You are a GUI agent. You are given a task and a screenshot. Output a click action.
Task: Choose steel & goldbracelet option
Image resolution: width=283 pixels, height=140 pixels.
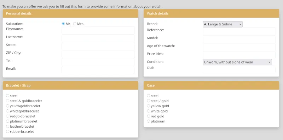7,101
